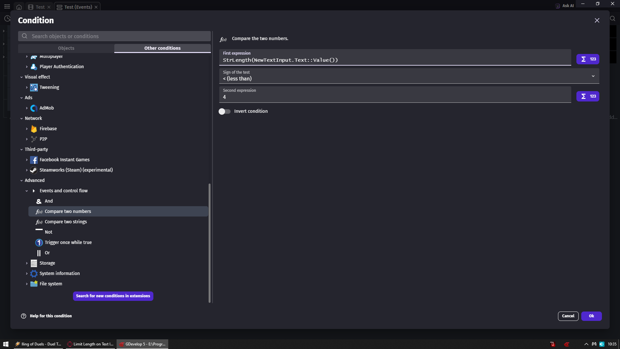620x349 pixels.
Task: Click the Tweening icon
Action: coord(34,87)
